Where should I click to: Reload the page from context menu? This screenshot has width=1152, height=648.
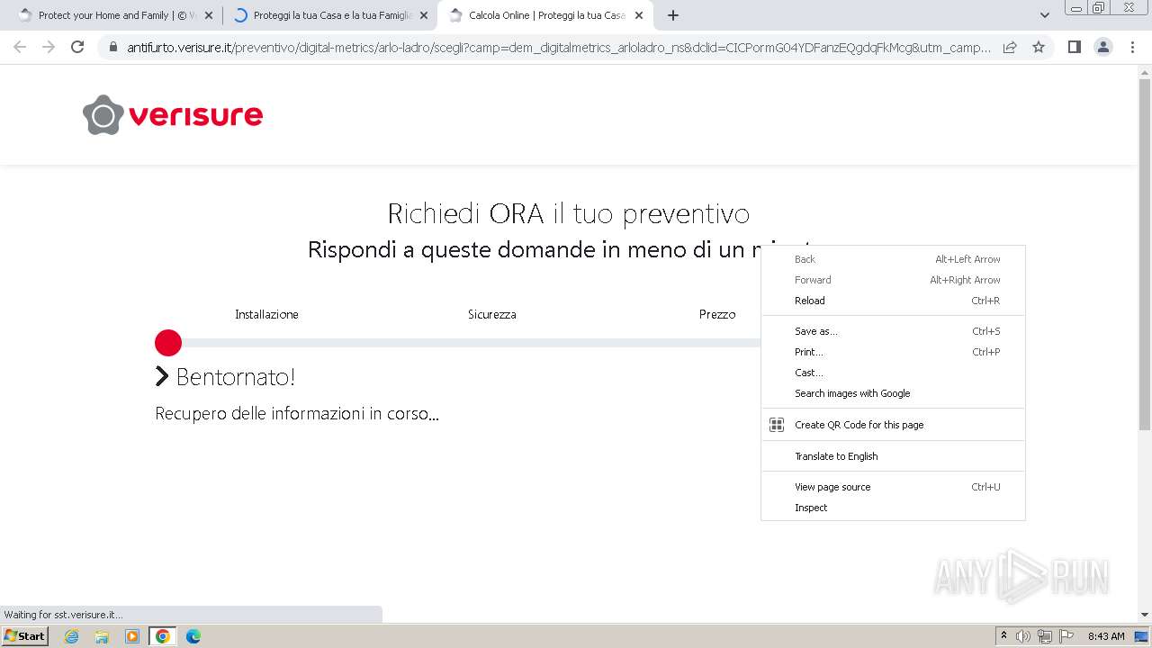tap(893, 301)
